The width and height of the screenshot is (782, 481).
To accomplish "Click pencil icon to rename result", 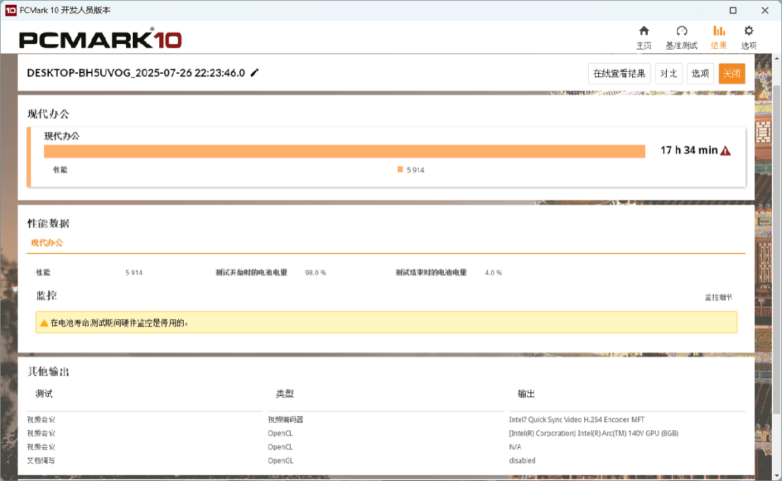I will (x=255, y=73).
